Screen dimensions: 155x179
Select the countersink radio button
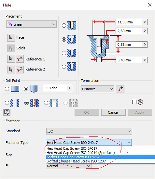point(64,67)
